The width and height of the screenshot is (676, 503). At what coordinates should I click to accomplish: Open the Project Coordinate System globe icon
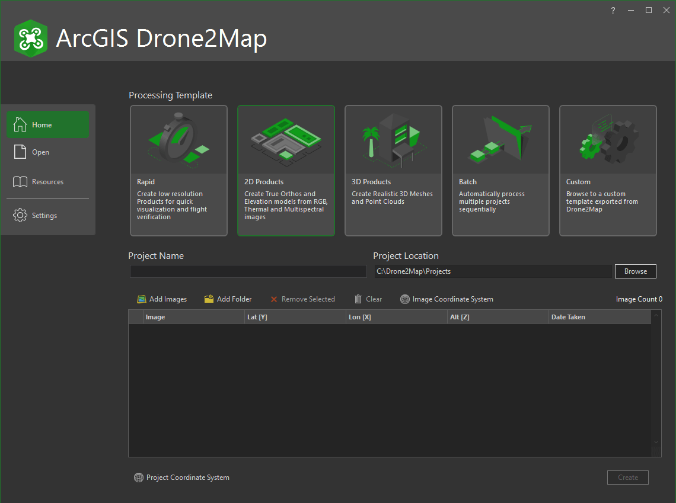pos(139,478)
